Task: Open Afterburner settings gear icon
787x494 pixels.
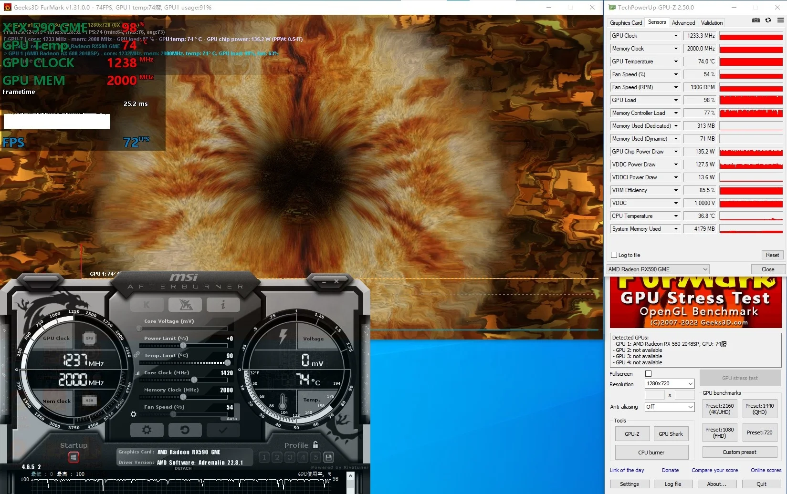Action: 147,430
